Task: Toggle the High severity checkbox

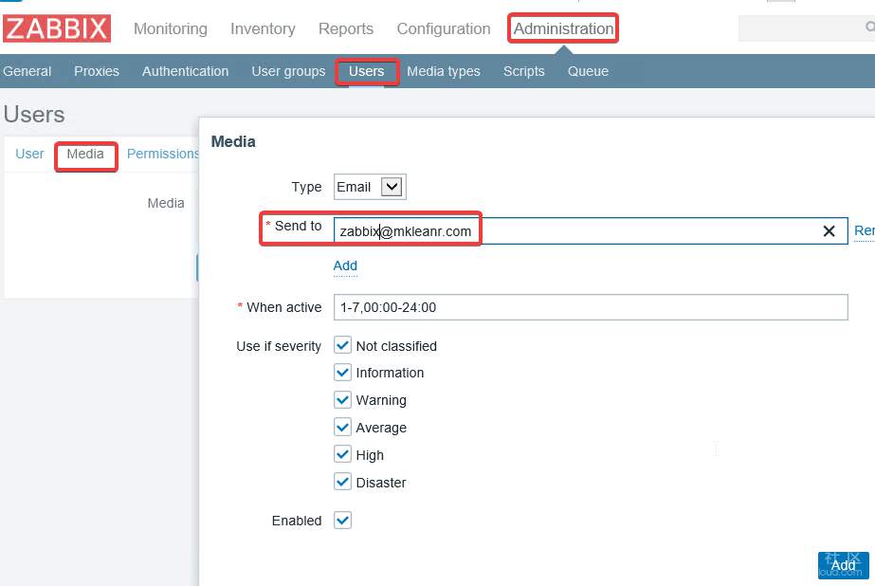Action: [x=342, y=454]
